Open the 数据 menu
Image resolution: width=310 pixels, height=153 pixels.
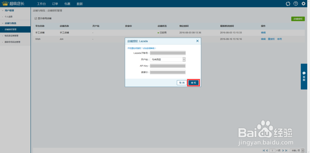coord(80,4)
